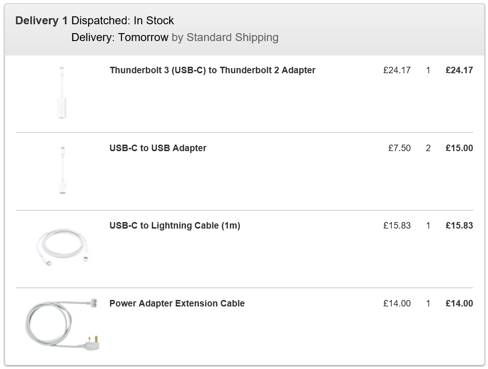Open the Power Adapter Extension Cable title

tap(177, 304)
